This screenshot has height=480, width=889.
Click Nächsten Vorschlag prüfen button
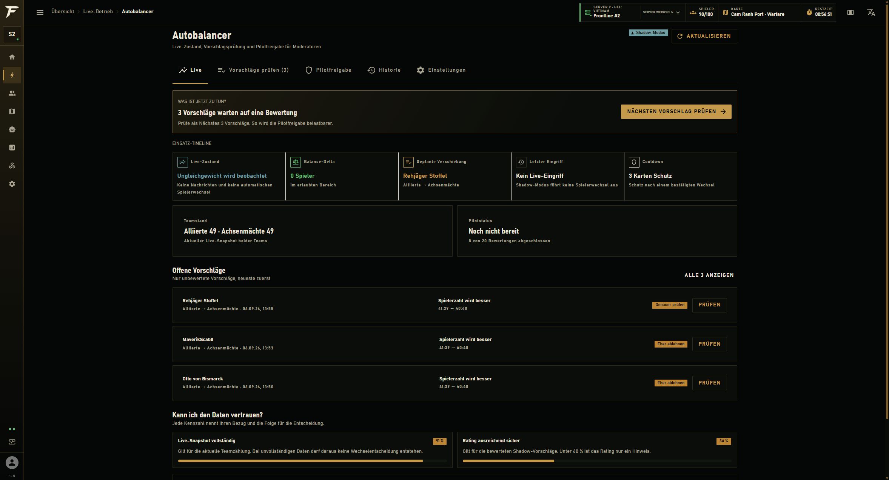(676, 112)
